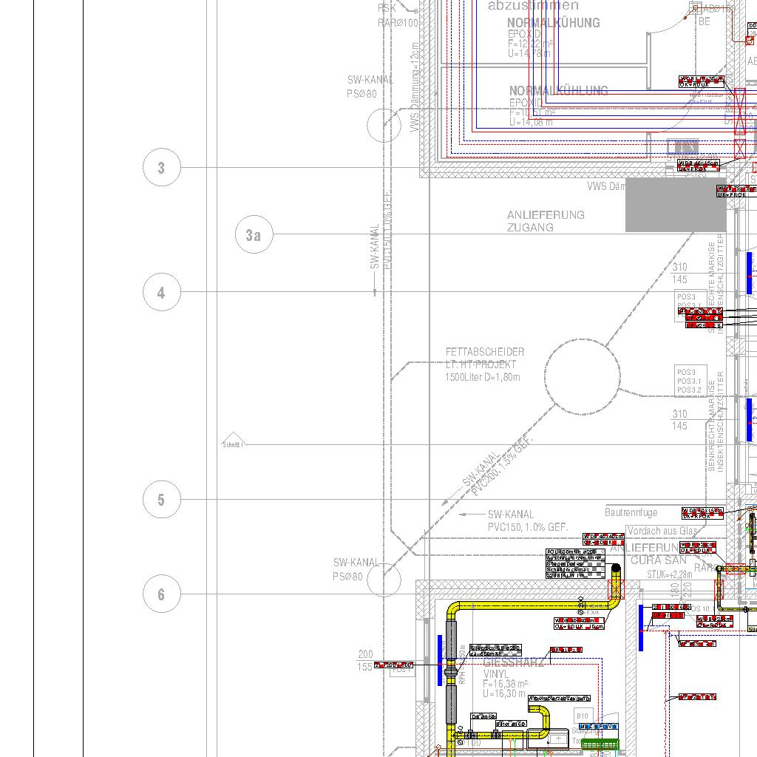This screenshot has width=757, height=757.
Task: Click the black duct outlet cap
Action: 616,568
